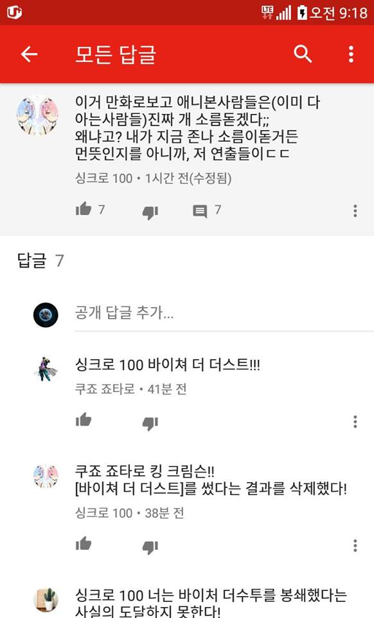Viewport: 374px width, 618px height.
Task: Go back using the arrow in header
Action: click(x=29, y=54)
